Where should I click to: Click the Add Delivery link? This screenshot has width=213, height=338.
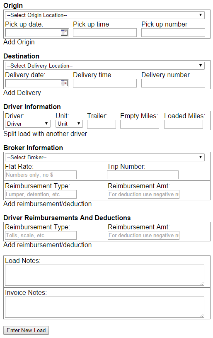22,93
